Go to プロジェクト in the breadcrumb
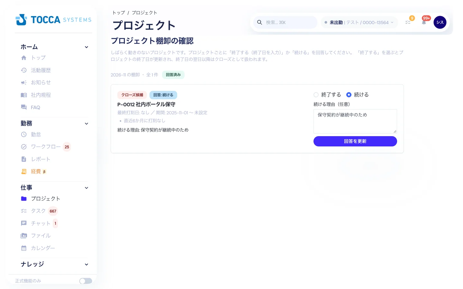This screenshot has height=289, width=463. pyautogui.click(x=144, y=13)
